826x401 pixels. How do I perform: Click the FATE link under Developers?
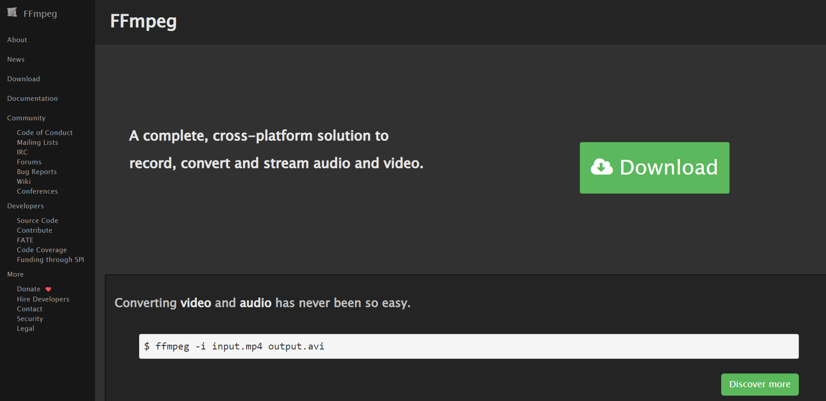25,240
